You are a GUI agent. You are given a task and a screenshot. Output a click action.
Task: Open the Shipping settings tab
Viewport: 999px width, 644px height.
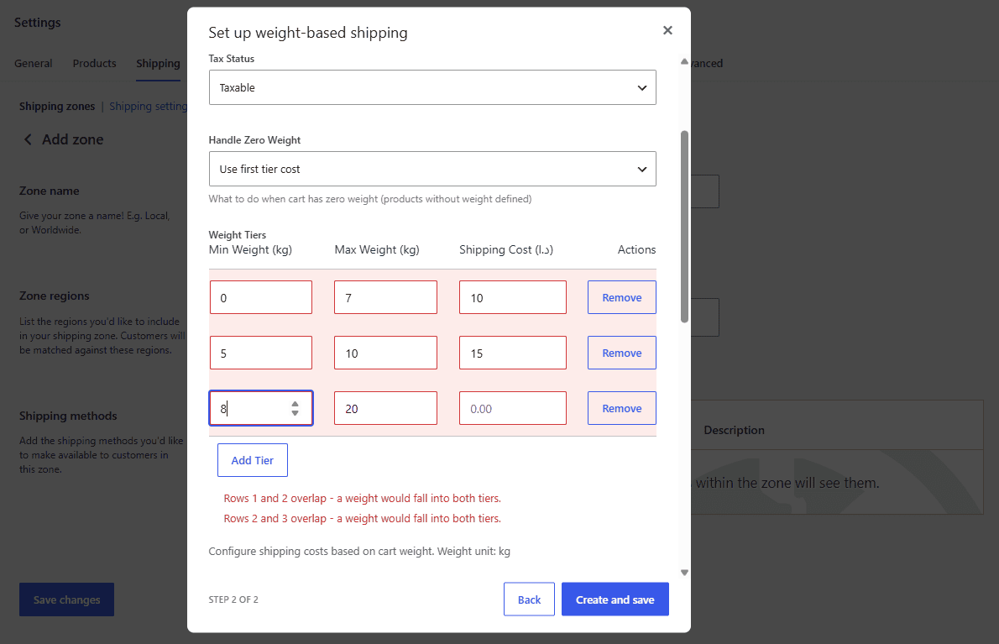(158, 63)
